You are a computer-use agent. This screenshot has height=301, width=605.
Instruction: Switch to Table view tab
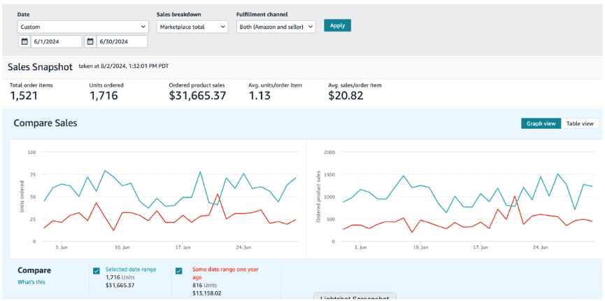(x=580, y=123)
